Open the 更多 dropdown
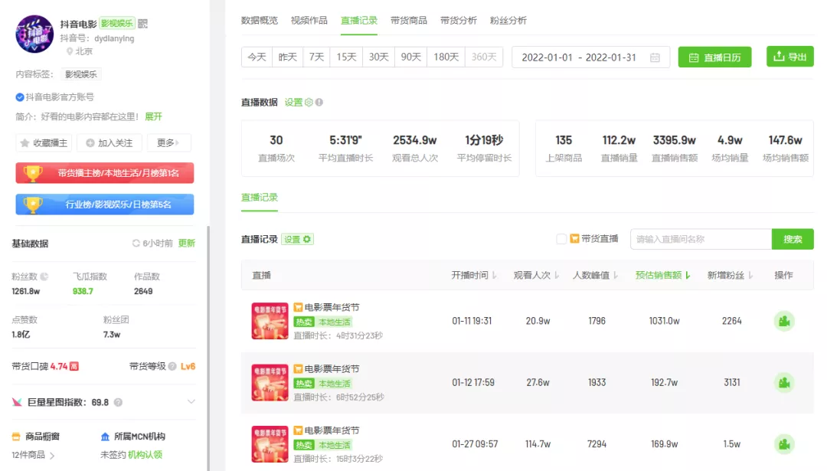Viewport: 827px width, 471px height. [x=168, y=143]
